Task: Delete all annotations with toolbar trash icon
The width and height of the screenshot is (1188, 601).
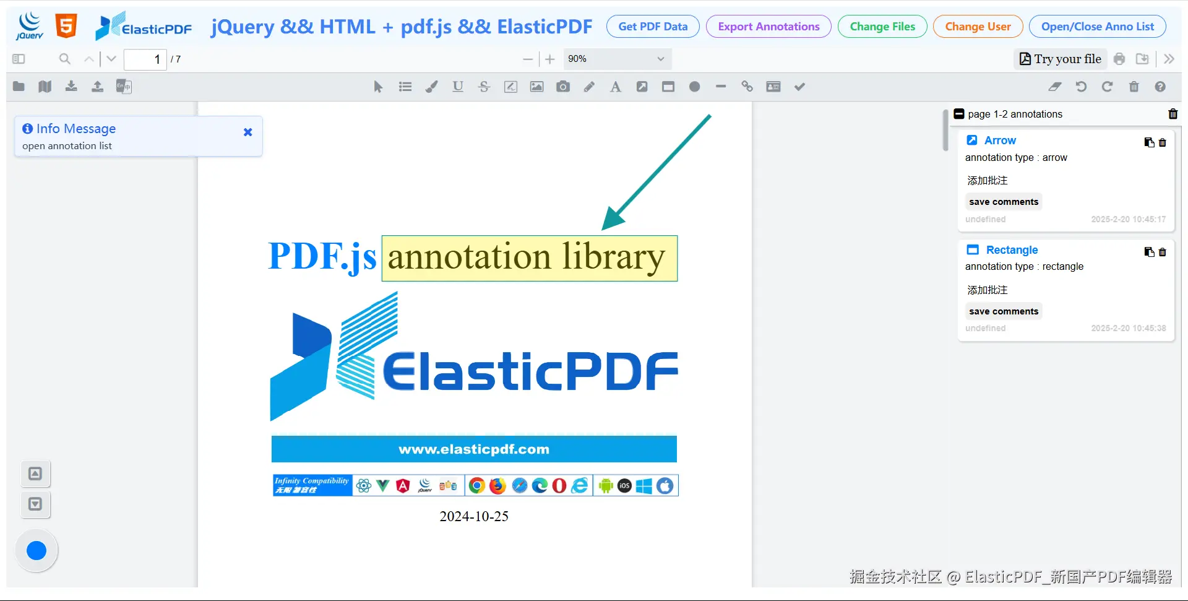Action: coord(1134,87)
